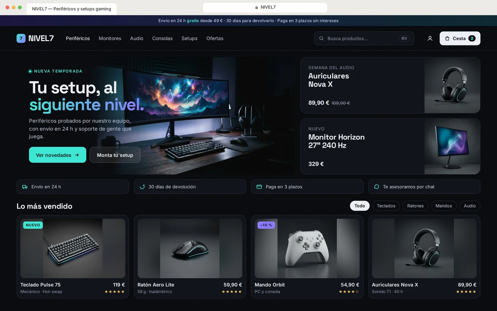Select the NIVEL7 browser tab
The height and width of the screenshot is (311, 497).
click(71, 9)
